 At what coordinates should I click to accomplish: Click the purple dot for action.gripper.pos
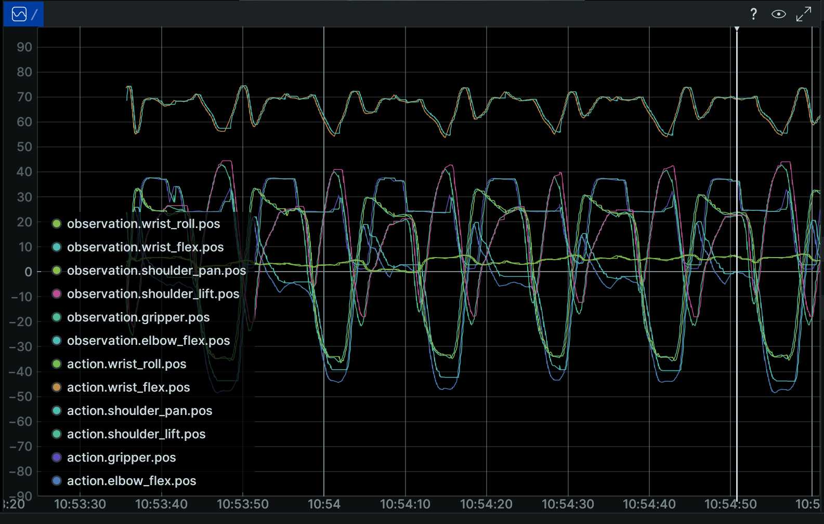(x=57, y=458)
